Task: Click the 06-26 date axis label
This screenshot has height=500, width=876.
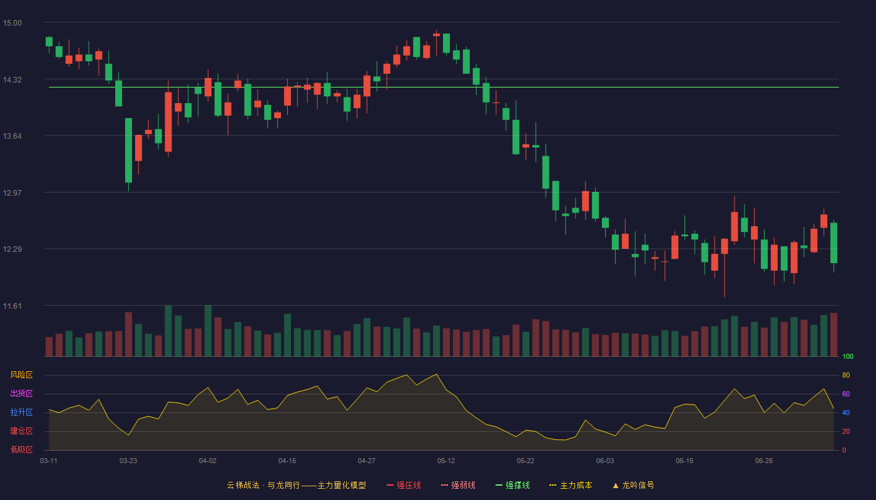Action: coord(764,461)
